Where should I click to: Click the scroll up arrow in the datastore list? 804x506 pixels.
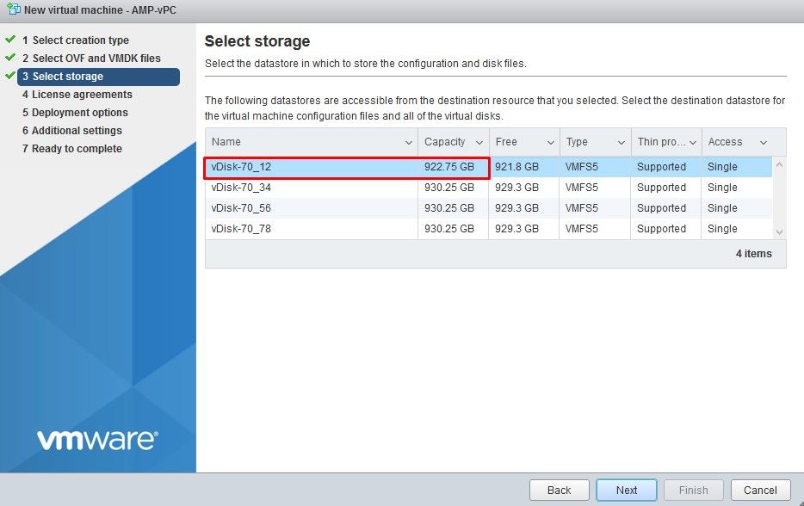tap(779, 165)
